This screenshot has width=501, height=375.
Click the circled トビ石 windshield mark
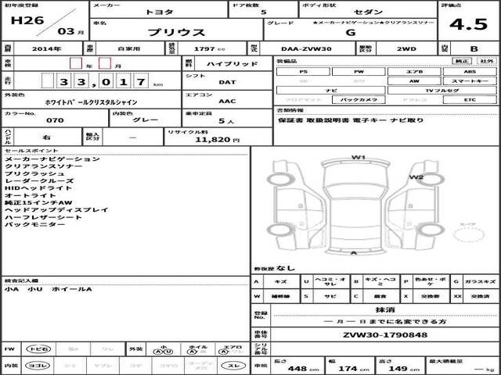pyautogui.click(x=38, y=349)
